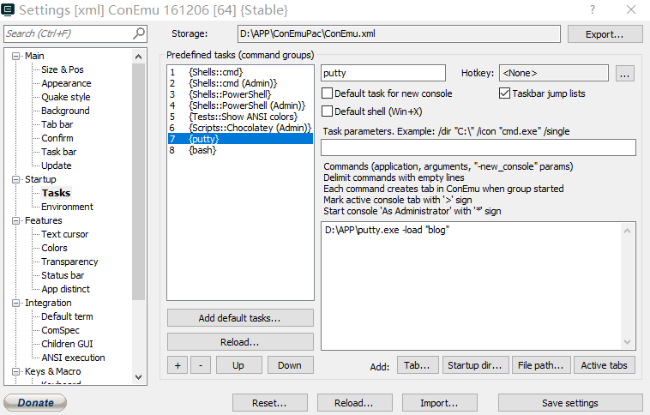The width and height of the screenshot is (650, 415).
Task: Click the Startup dir... button
Action: [x=475, y=365]
